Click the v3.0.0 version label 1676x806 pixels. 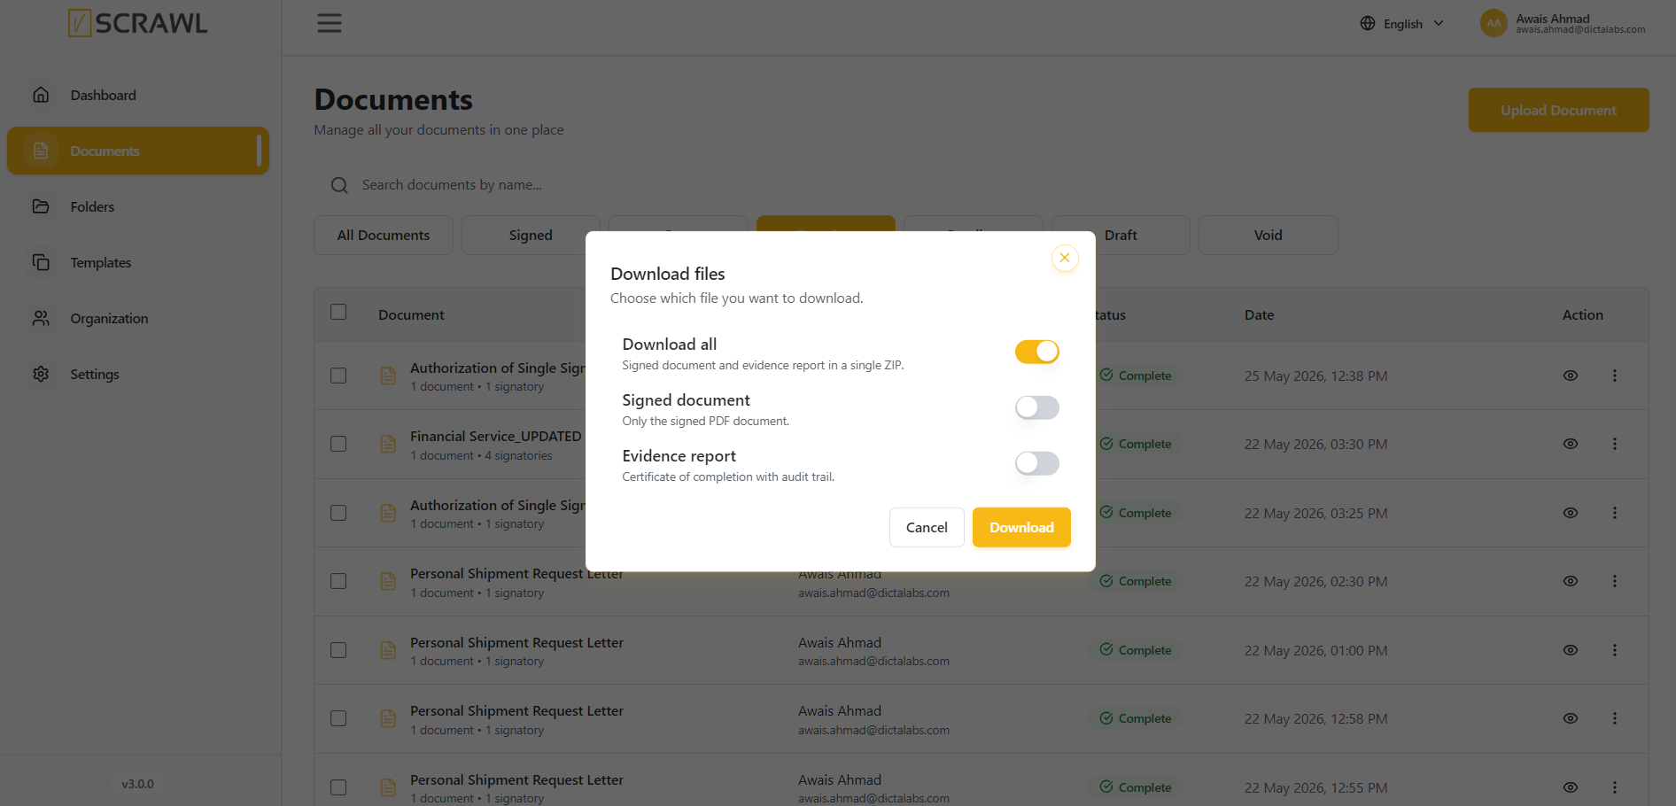click(x=137, y=784)
